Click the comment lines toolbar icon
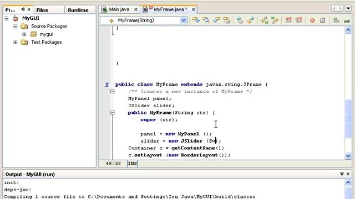The height and width of the screenshot is (199, 355). coord(336,20)
